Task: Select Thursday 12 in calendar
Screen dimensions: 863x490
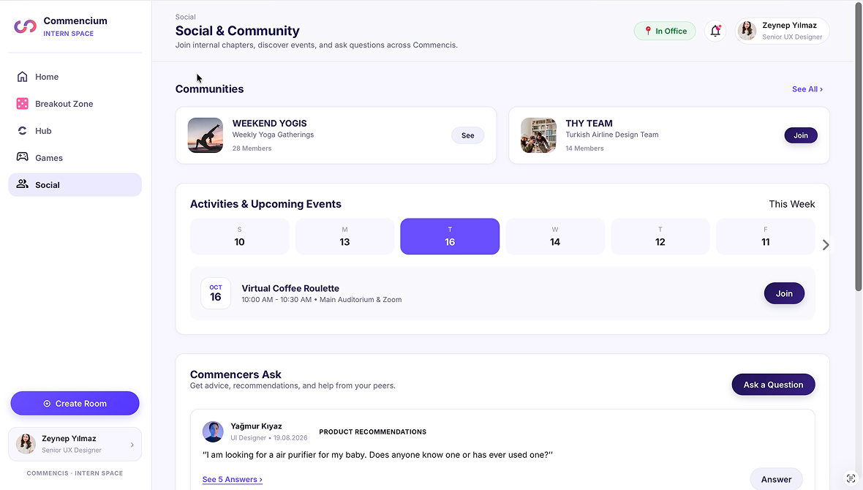Action: [660, 236]
